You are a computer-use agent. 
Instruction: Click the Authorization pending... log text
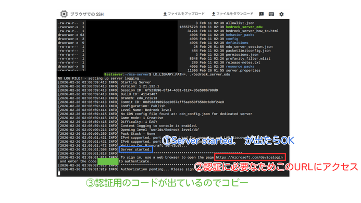[x=157, y=169]
